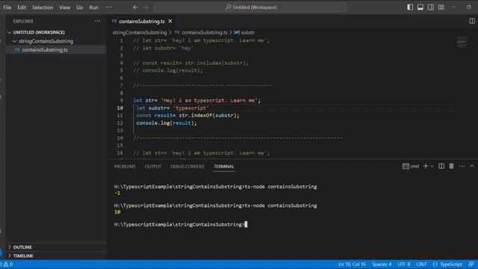Screen dimensions: 478x269
Task: Click the cmd terminal profile indicator
Action: [411, 166]
